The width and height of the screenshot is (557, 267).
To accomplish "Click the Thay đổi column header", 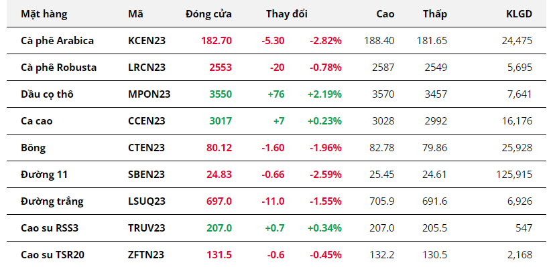I will tap(287, 14).
